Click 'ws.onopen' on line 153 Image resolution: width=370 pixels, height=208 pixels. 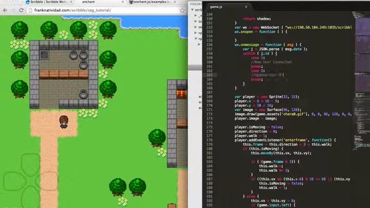click(x=244, y=32)
